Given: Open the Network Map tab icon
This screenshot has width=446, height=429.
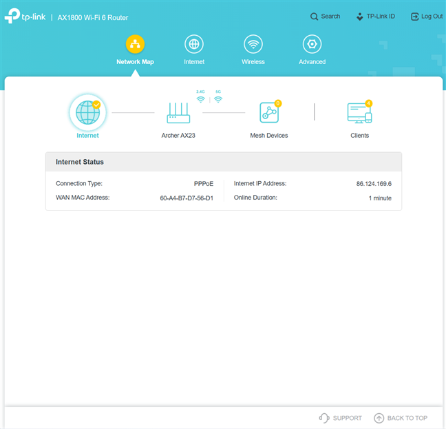Looking at the screenshot, I should (135, 44).
